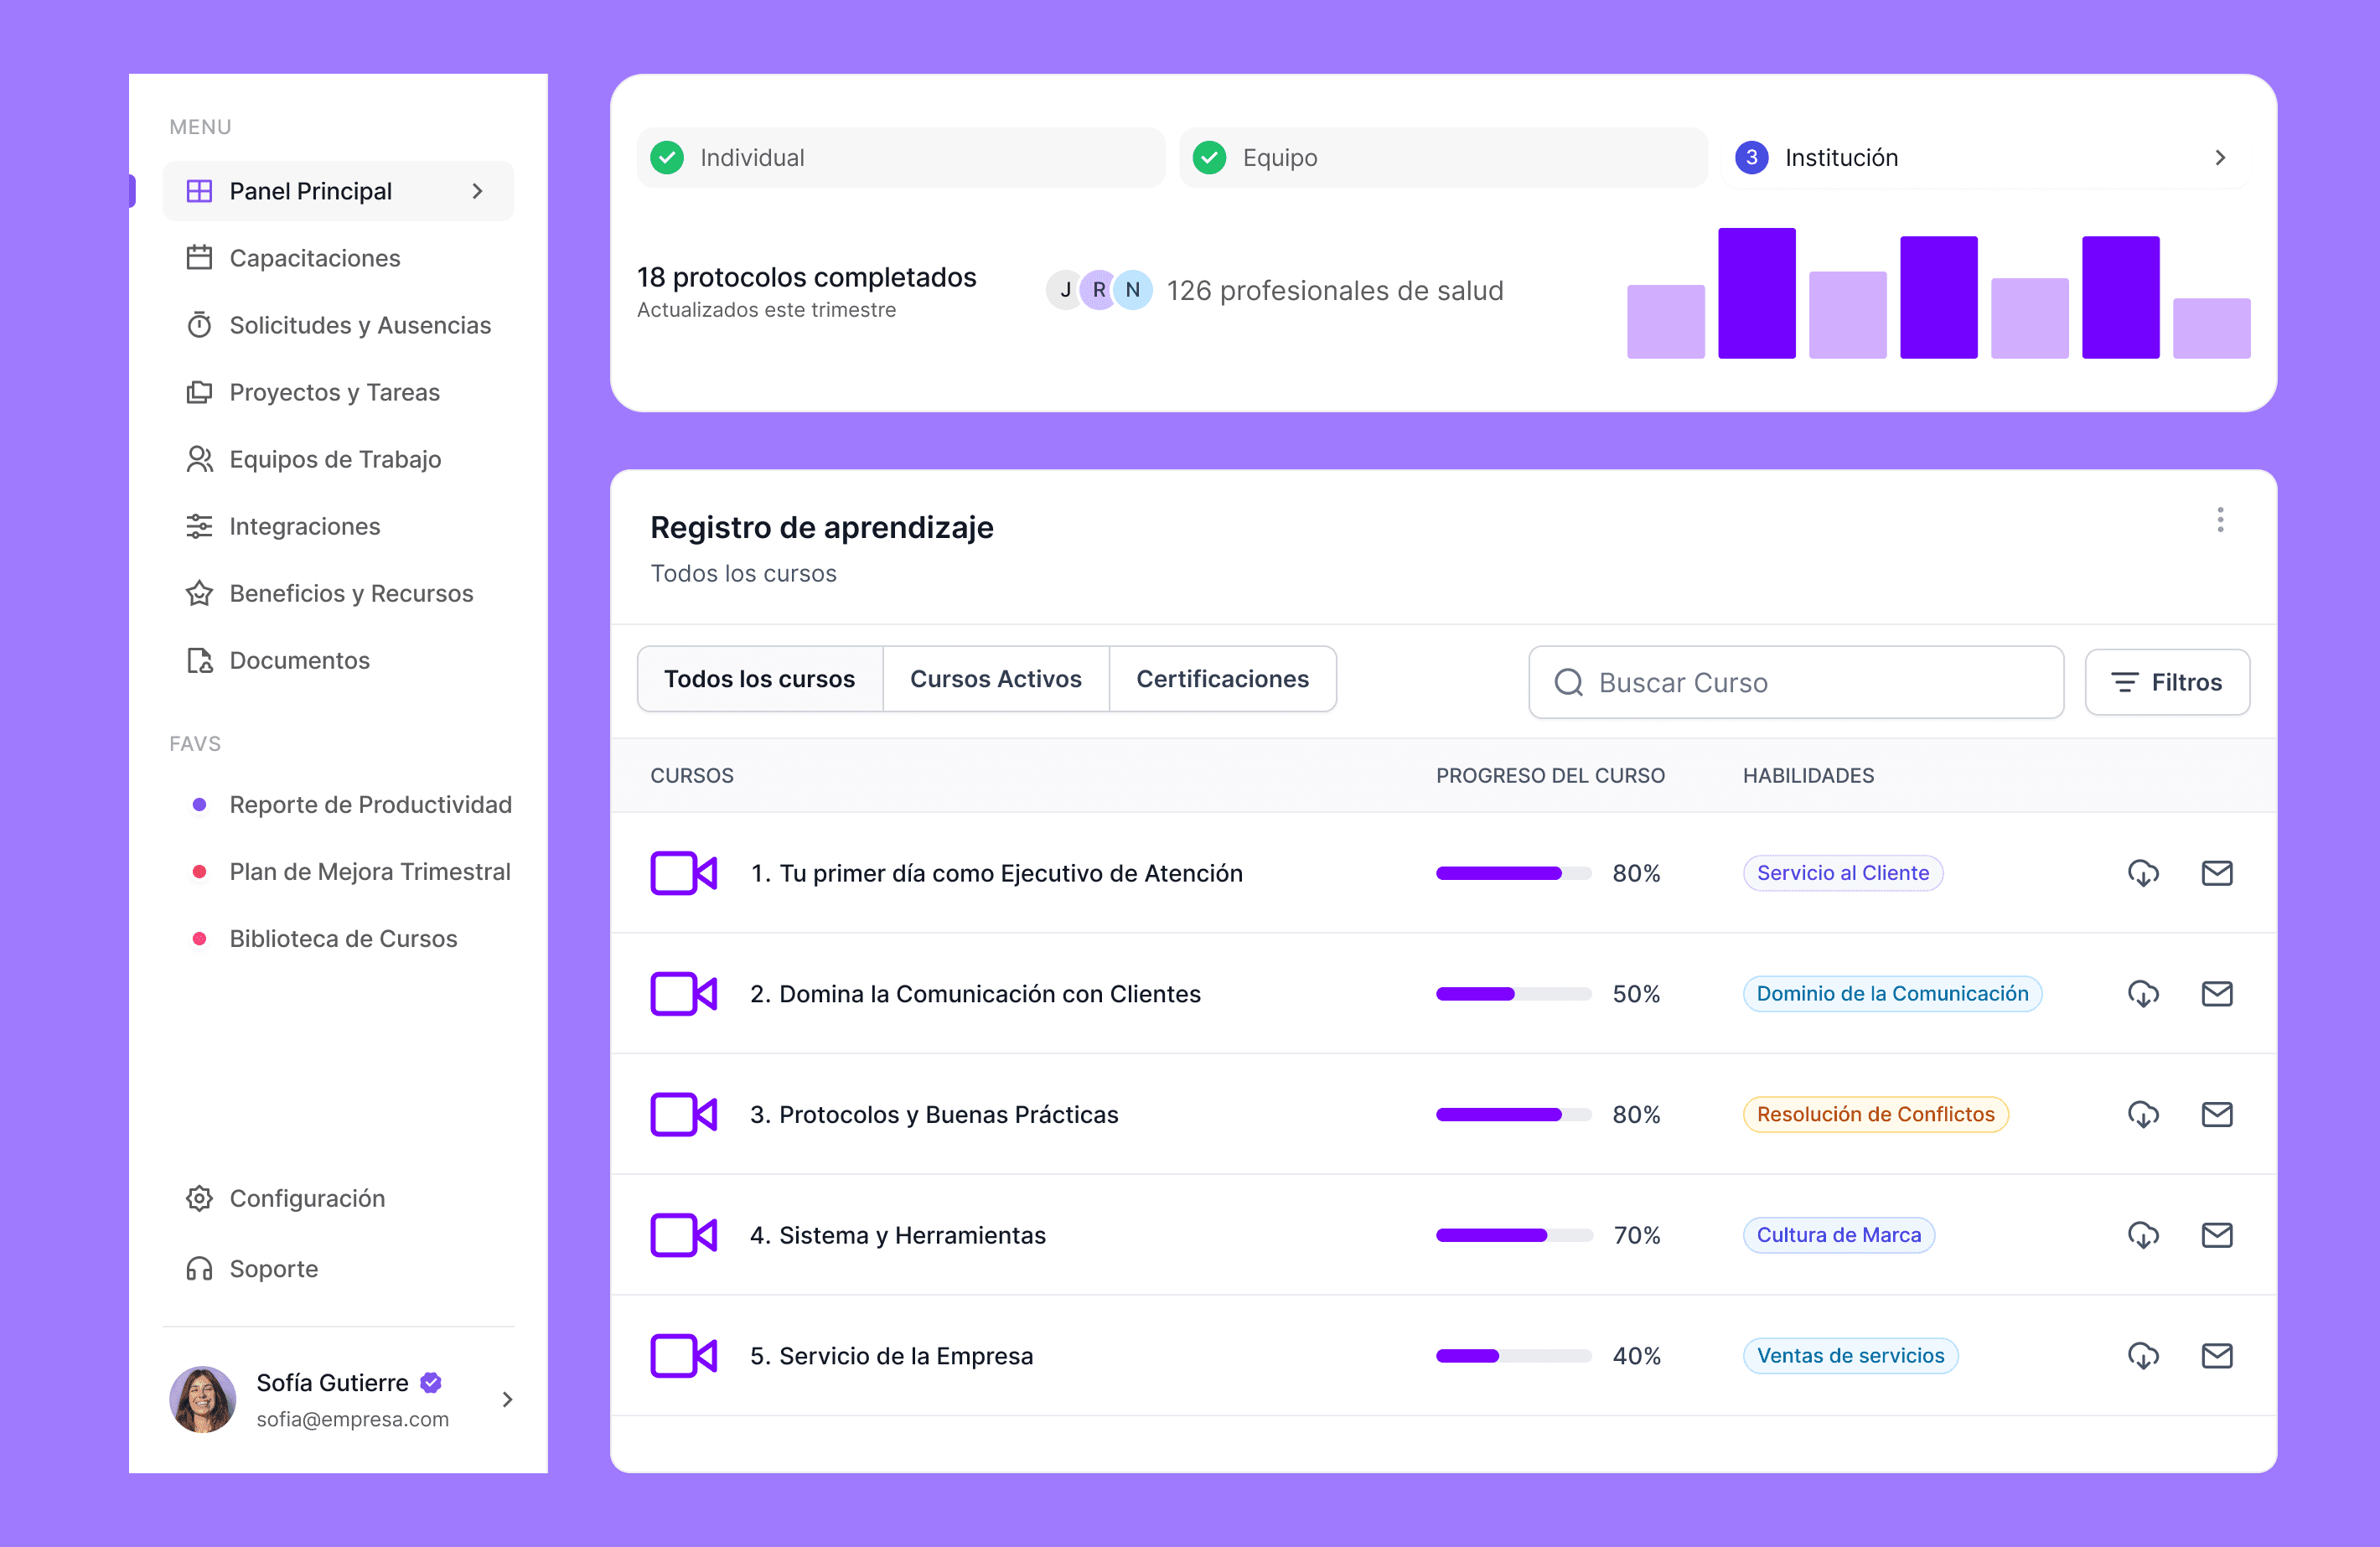The image size is (2380, 1547).
Task: Click the 5. Servicio de la Empresa title
Action: pos(891,1356)
